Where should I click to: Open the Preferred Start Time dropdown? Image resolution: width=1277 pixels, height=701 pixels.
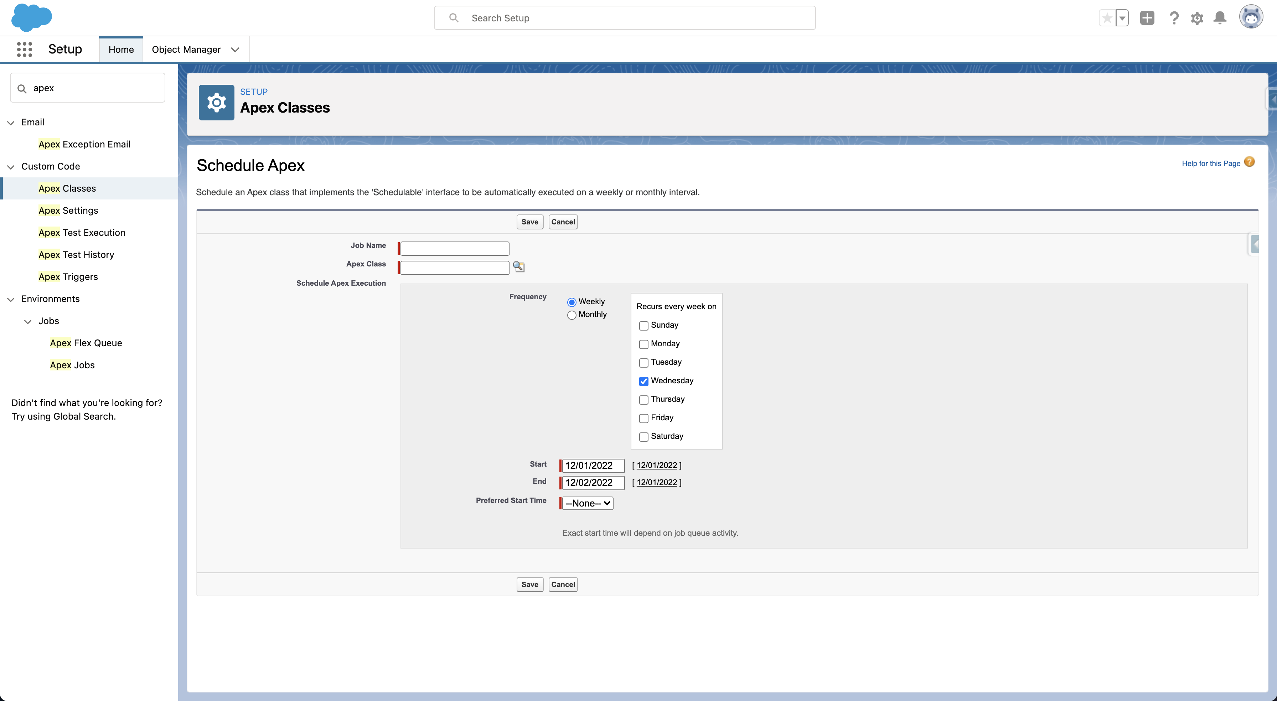pyautogui.click(x=588, y=503)
